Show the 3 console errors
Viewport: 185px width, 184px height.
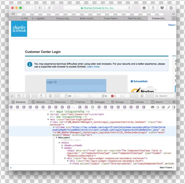[x=113, y=96]
